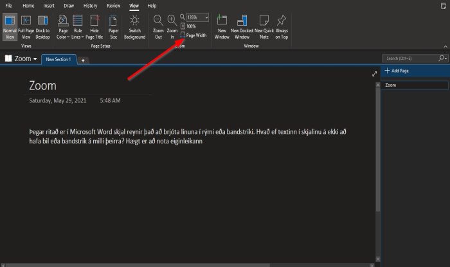Fit page with Page Width
This screenshot has height=267, width=450.
point(194,35)
